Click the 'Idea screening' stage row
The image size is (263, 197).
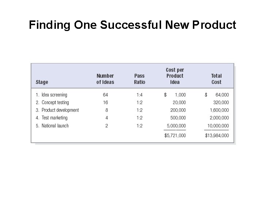132,95
